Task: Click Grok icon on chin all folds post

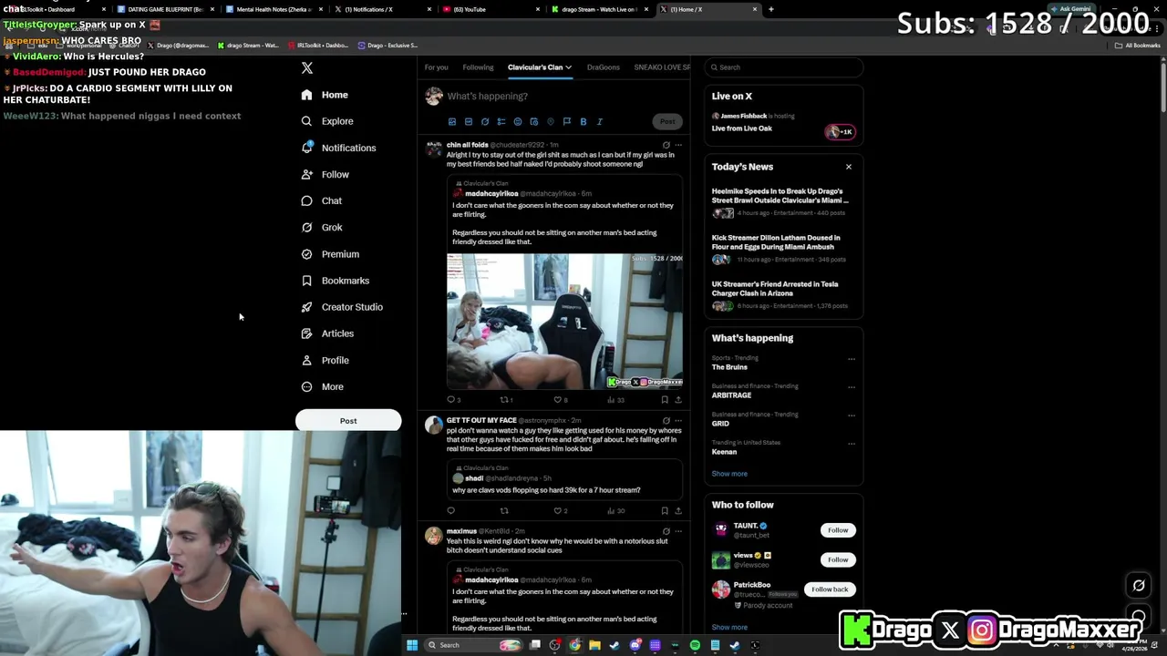Action: (666, 145)
